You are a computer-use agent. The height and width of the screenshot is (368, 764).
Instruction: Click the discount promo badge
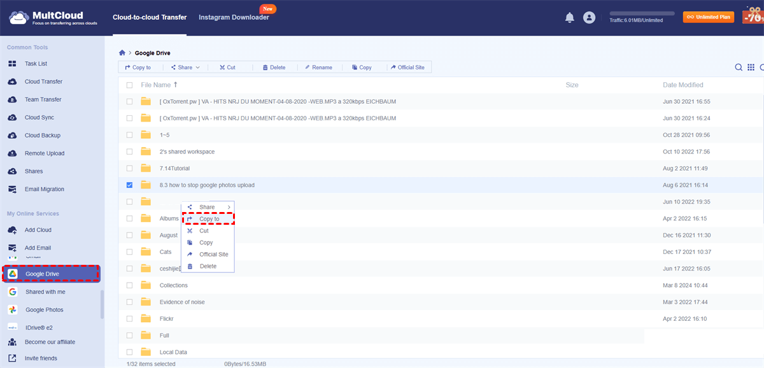click(753, 17)
